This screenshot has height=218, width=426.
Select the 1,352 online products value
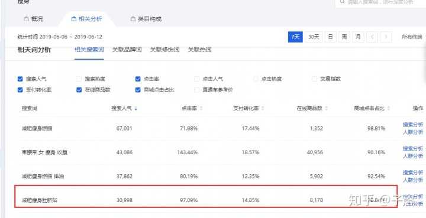click(x=317, y=129)
